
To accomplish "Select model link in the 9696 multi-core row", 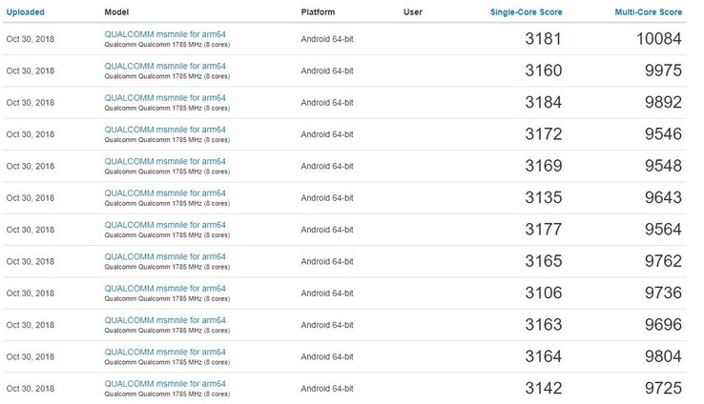I will [x=165, y=320].
